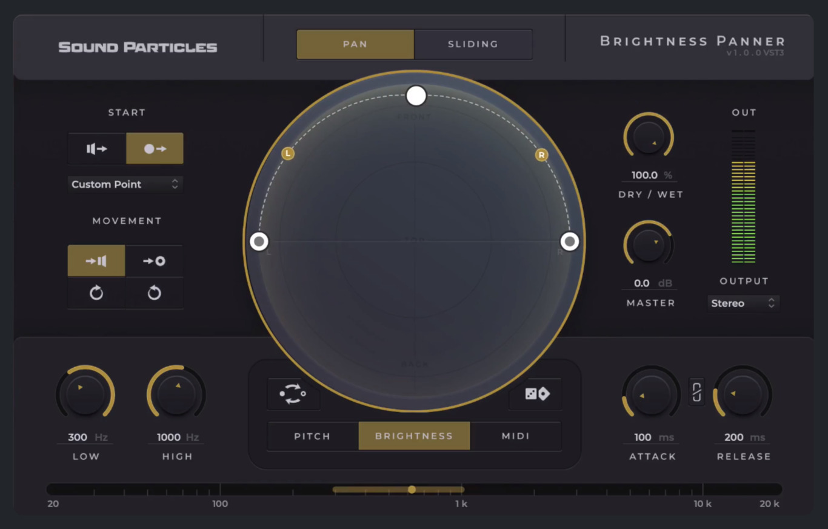Click the Low frequency knob
Image resolution: width=828 pixels, height=529 pixels.
[x=85, y=394]
